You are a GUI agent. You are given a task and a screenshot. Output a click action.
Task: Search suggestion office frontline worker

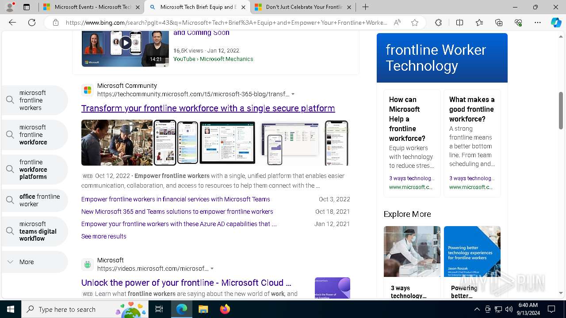pyautogui.click(x=35, y=200)
